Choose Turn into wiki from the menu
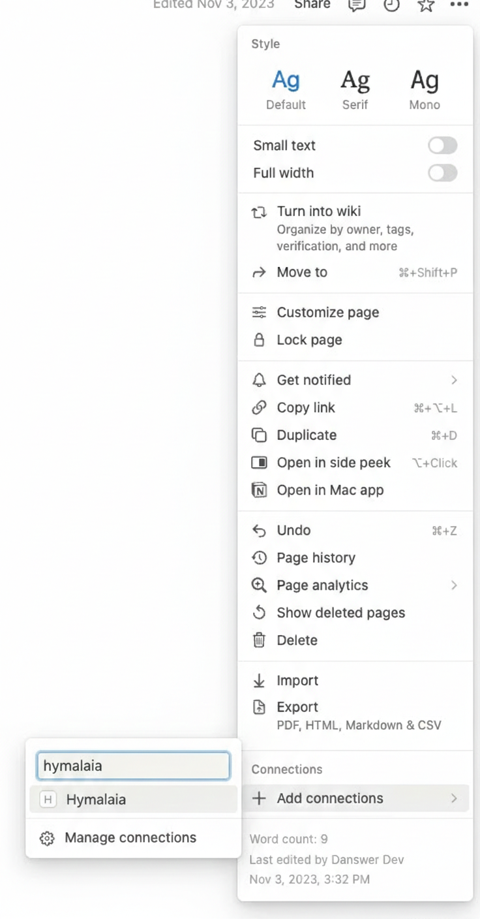 (319, 211)
